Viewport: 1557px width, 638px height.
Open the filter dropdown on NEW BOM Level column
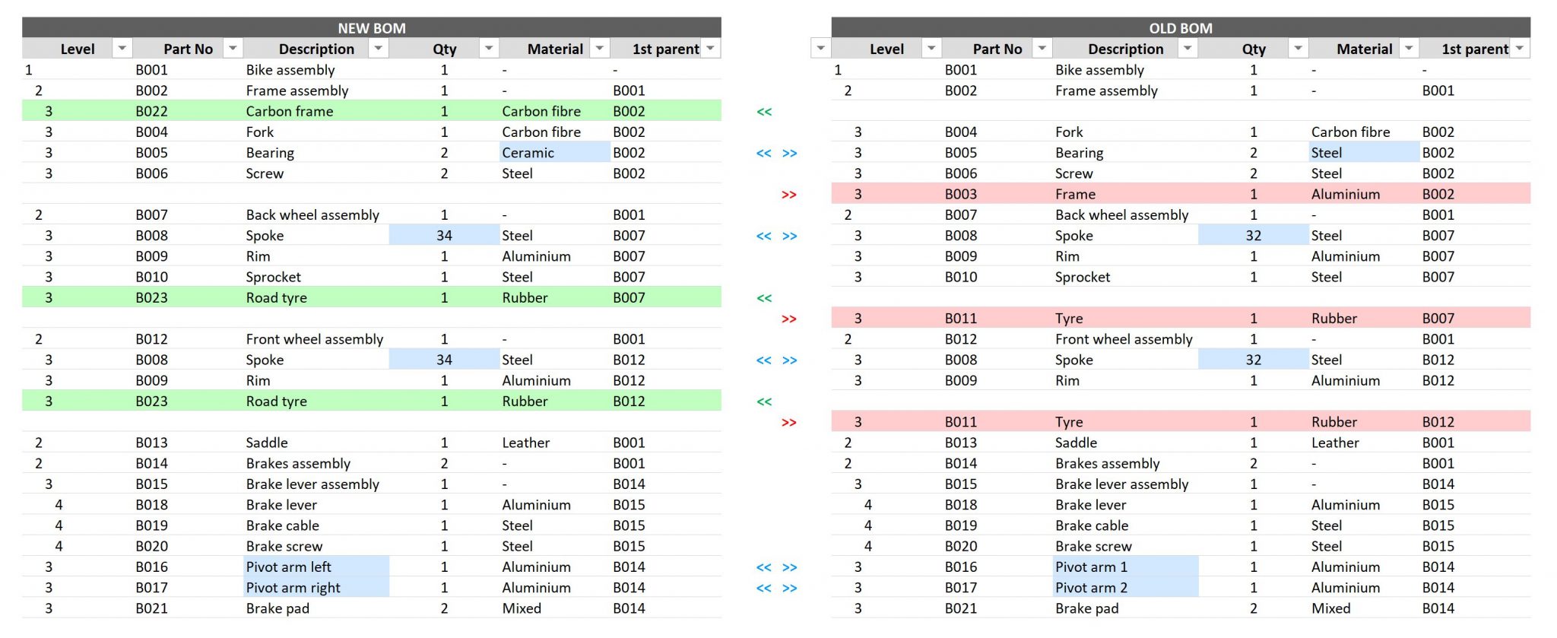pyautogui.click(x=122, y=48)
